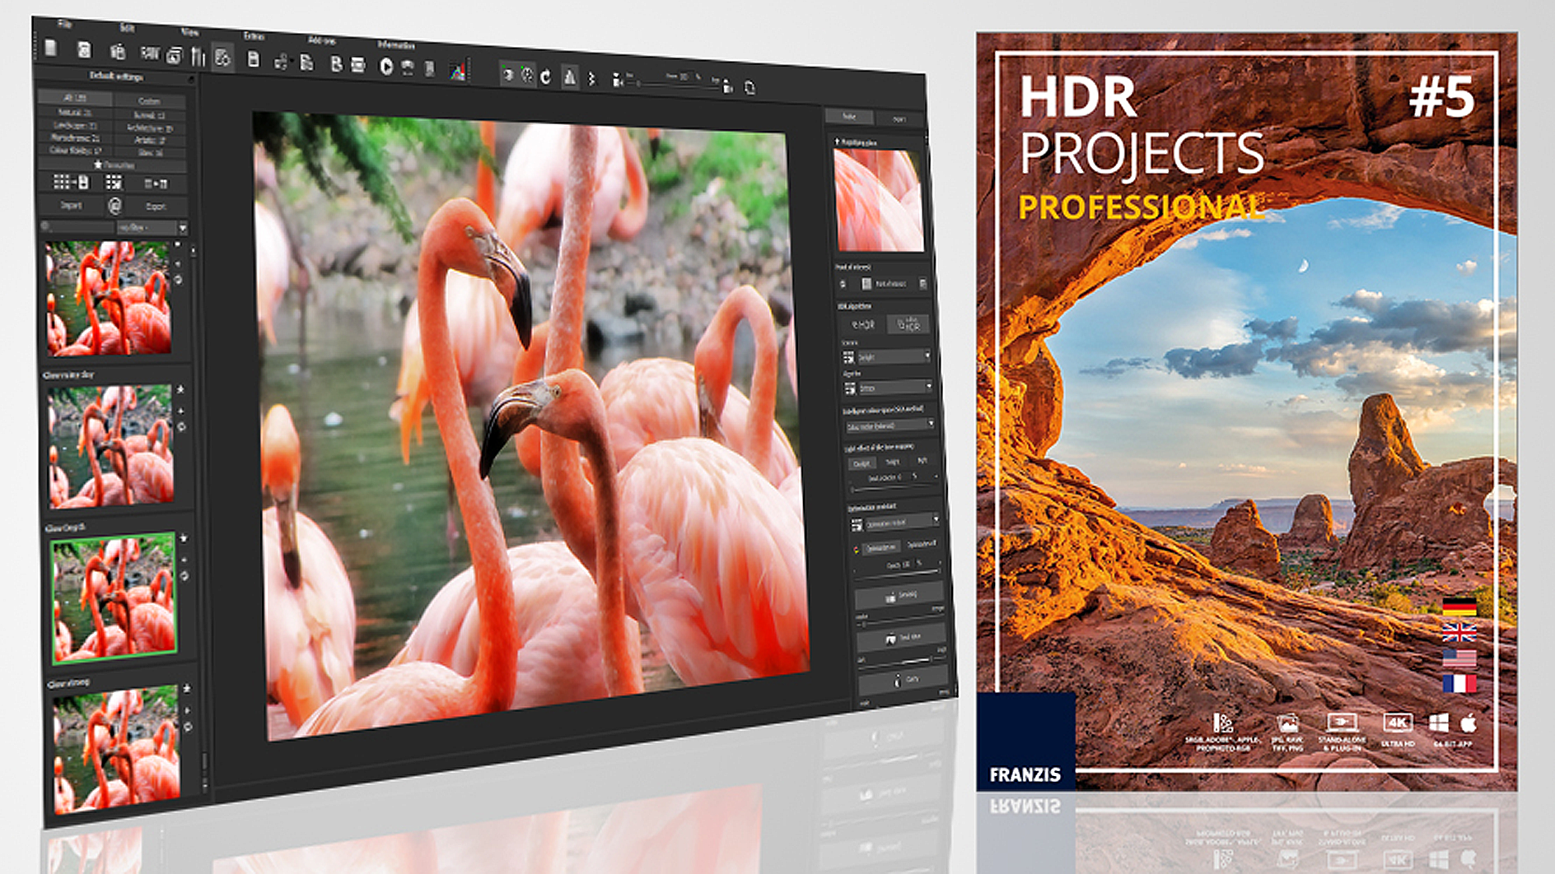Screen dimensions: 1555x874
Task: Select the Ultra HDR algorithm toggle button
Action: [908, 324]
